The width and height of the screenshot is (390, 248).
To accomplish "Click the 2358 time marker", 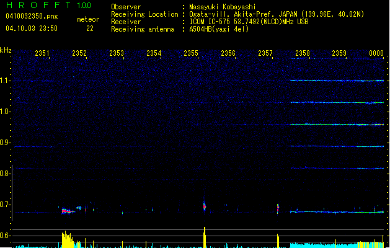I will 303,53.
